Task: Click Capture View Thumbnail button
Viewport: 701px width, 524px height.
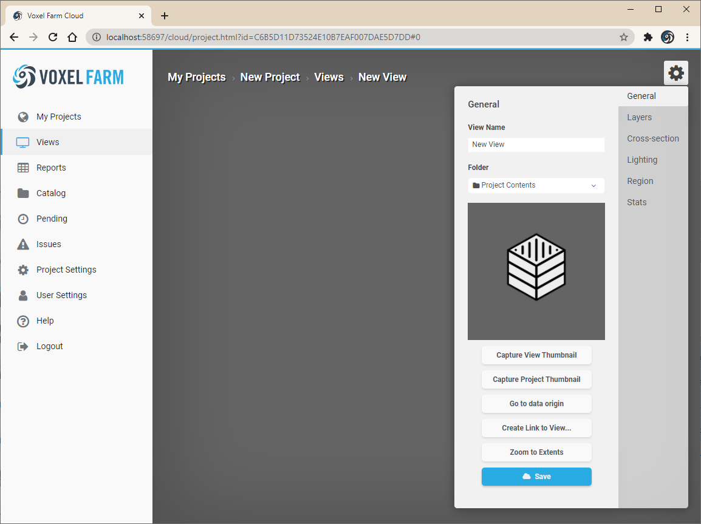Action: coord(536,355)
